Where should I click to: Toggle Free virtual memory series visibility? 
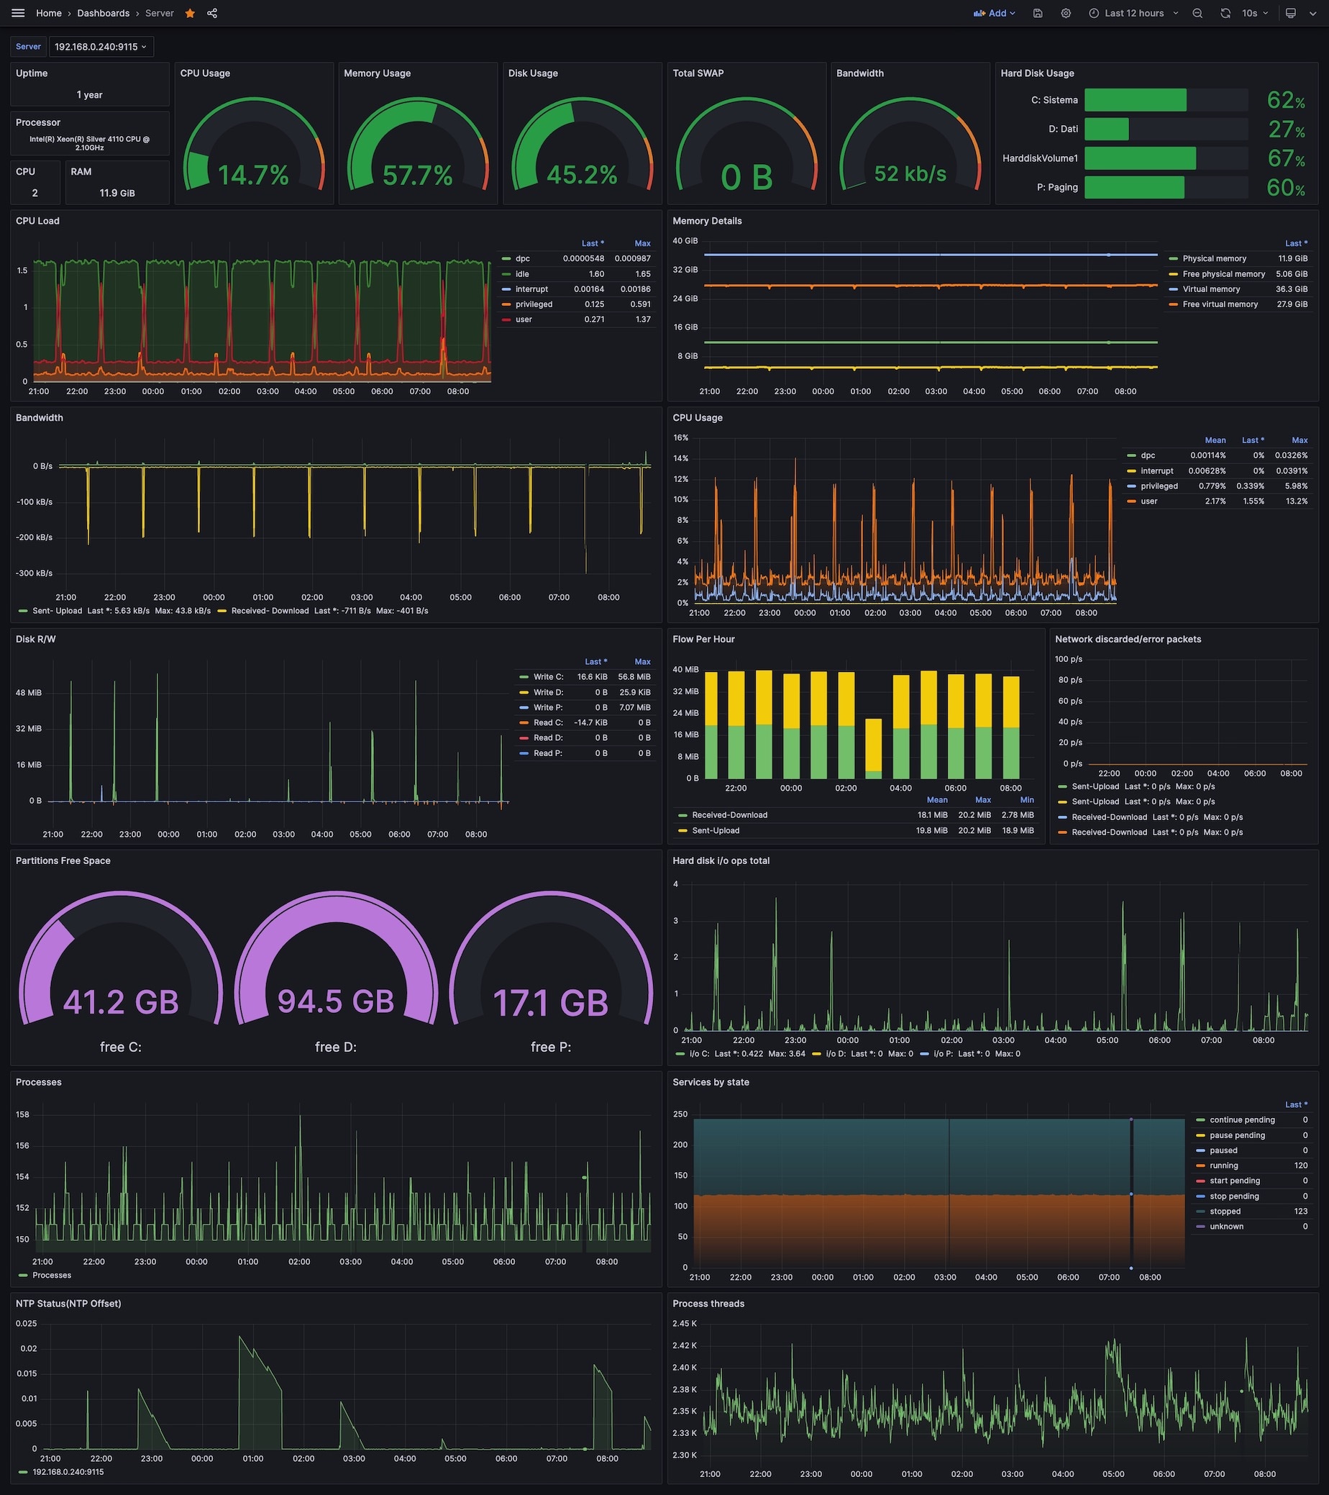[1220, 304]
